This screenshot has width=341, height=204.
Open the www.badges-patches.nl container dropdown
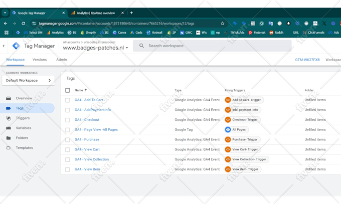click(x=95, y=48)
